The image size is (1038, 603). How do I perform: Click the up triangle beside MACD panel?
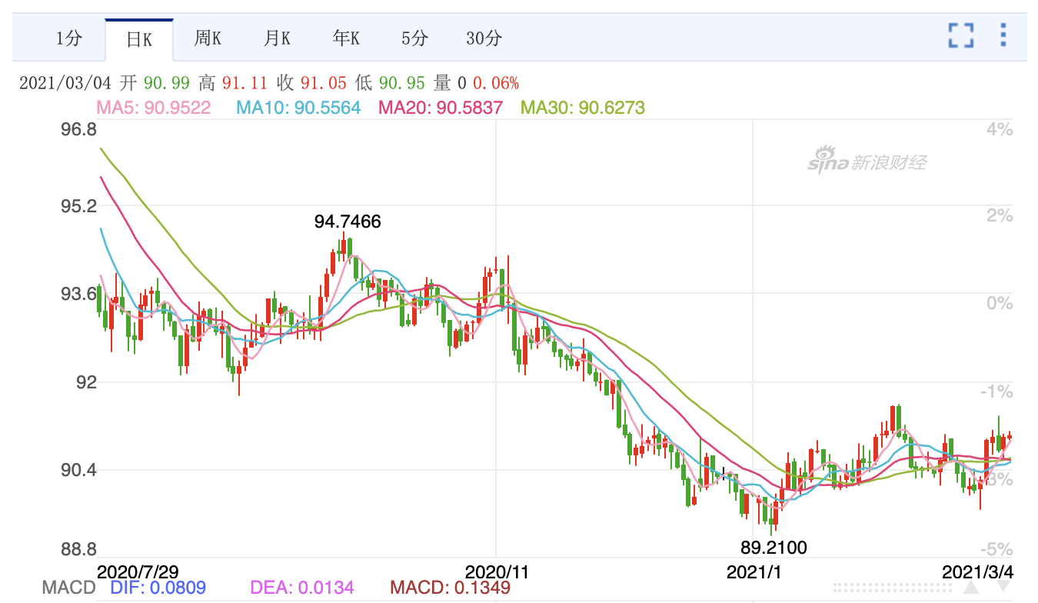click(970, 588)
